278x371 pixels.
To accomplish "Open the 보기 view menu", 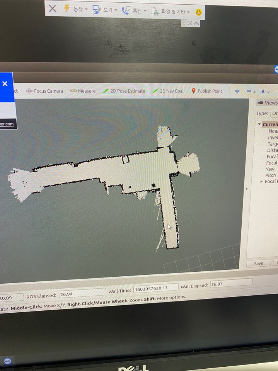I will click(110, 10).
